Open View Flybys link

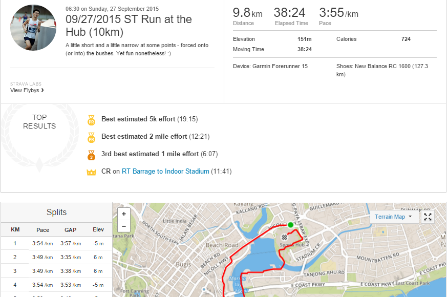[27, 91]
